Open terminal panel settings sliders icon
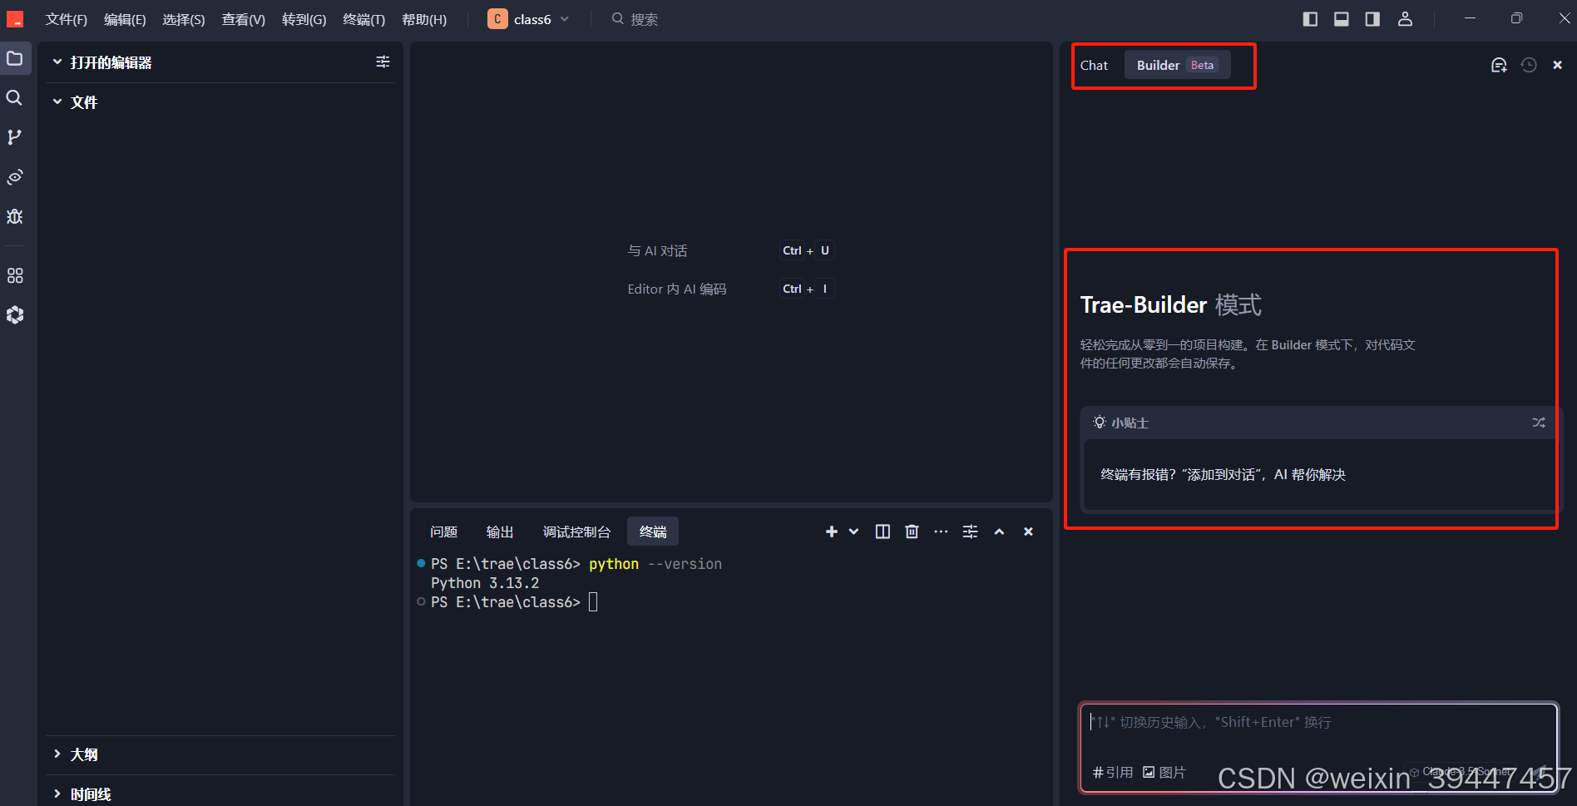 (970, 532)
